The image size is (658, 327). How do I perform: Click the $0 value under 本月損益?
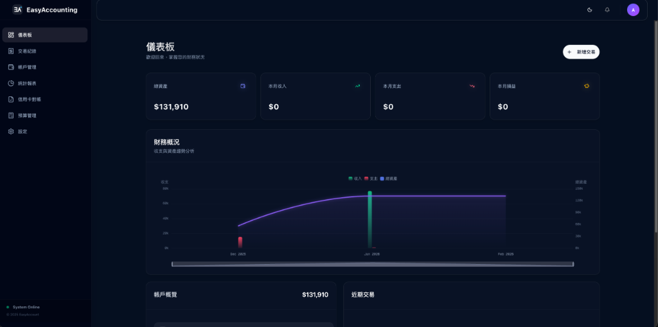pyautogui.click(x=502, y=107)
